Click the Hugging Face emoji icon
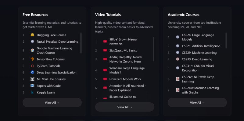The height and width of the screenshot is (121, 244). coord(32,35)
